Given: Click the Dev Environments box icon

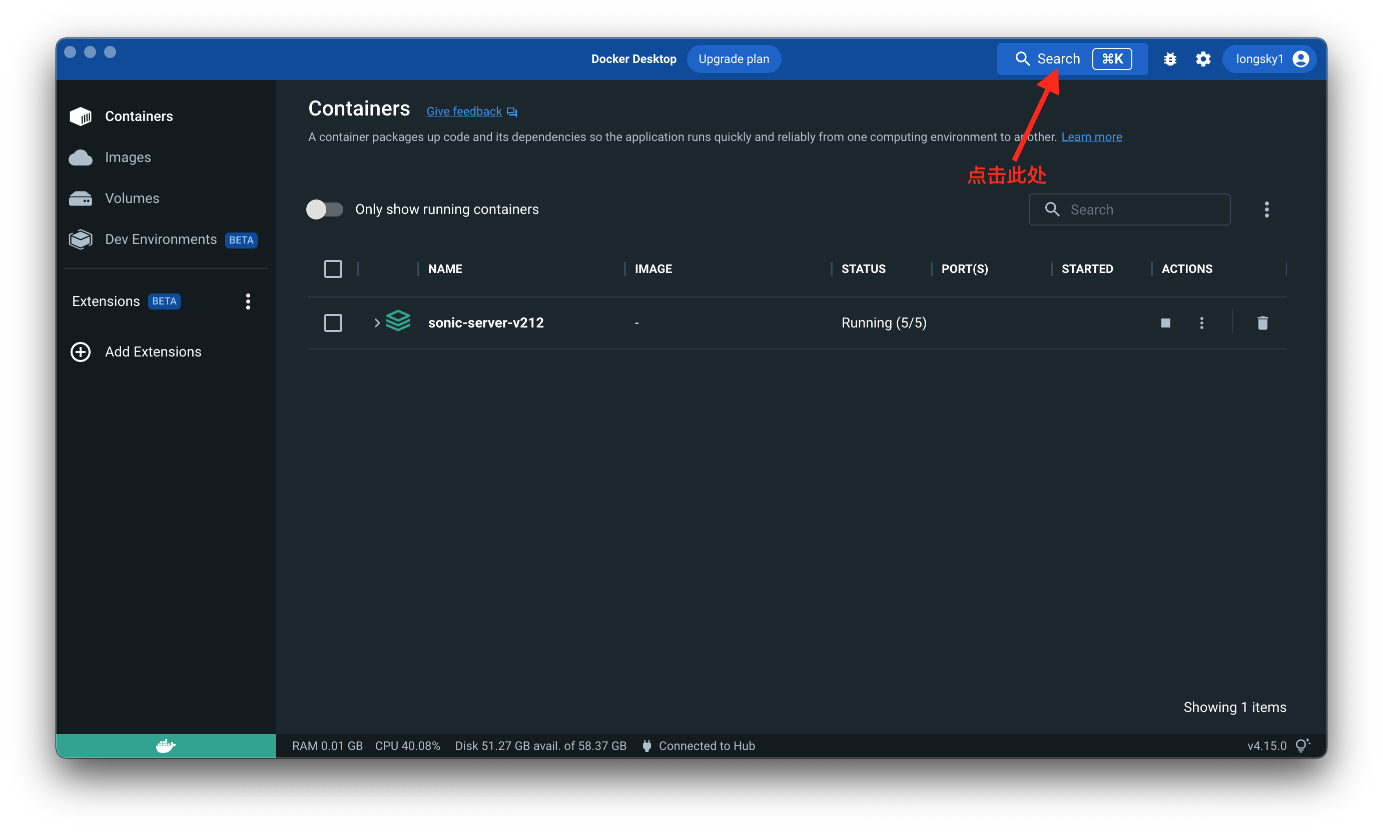Looking at the screenshot, I should click(80, 239).
